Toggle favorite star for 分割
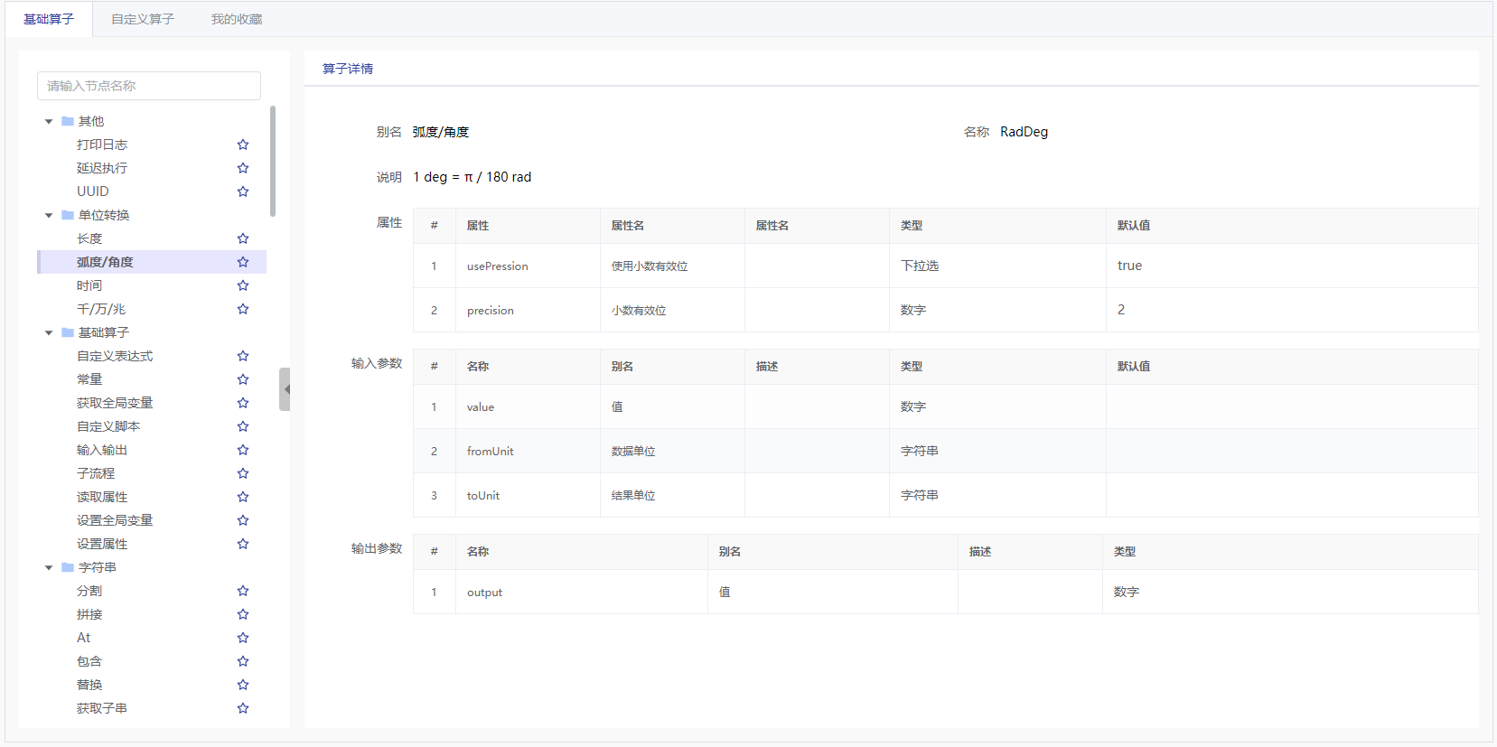Viewport: 1497px width, 747px height. (x=243, y=591)
